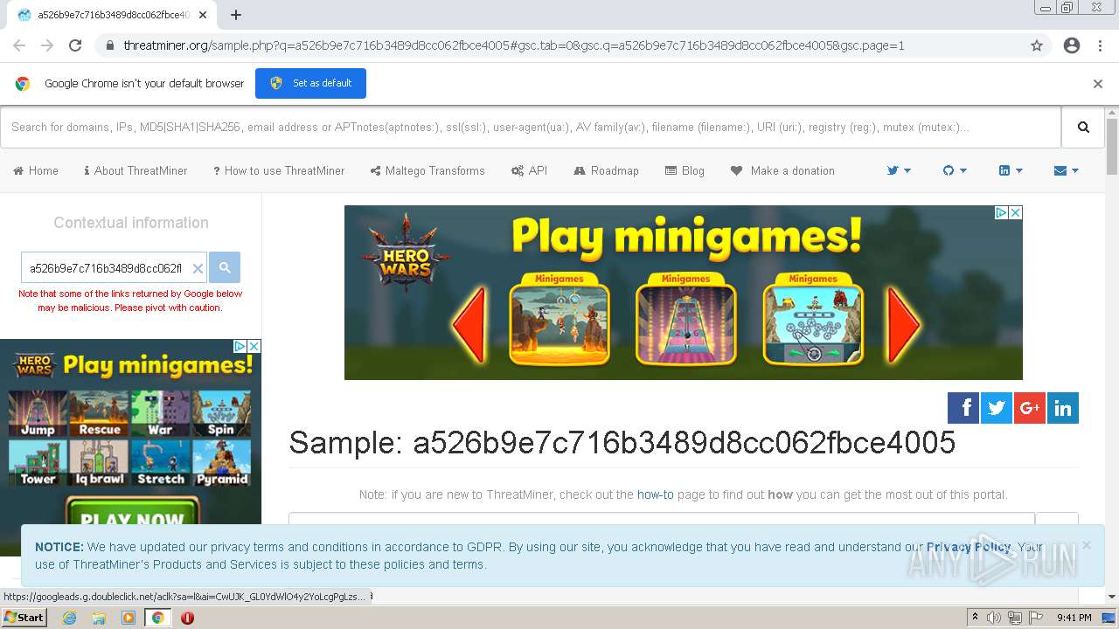Click the red Opera-style taskbar icon
The width and height of the screenshot is (1119, 629).
pos(187,618)
